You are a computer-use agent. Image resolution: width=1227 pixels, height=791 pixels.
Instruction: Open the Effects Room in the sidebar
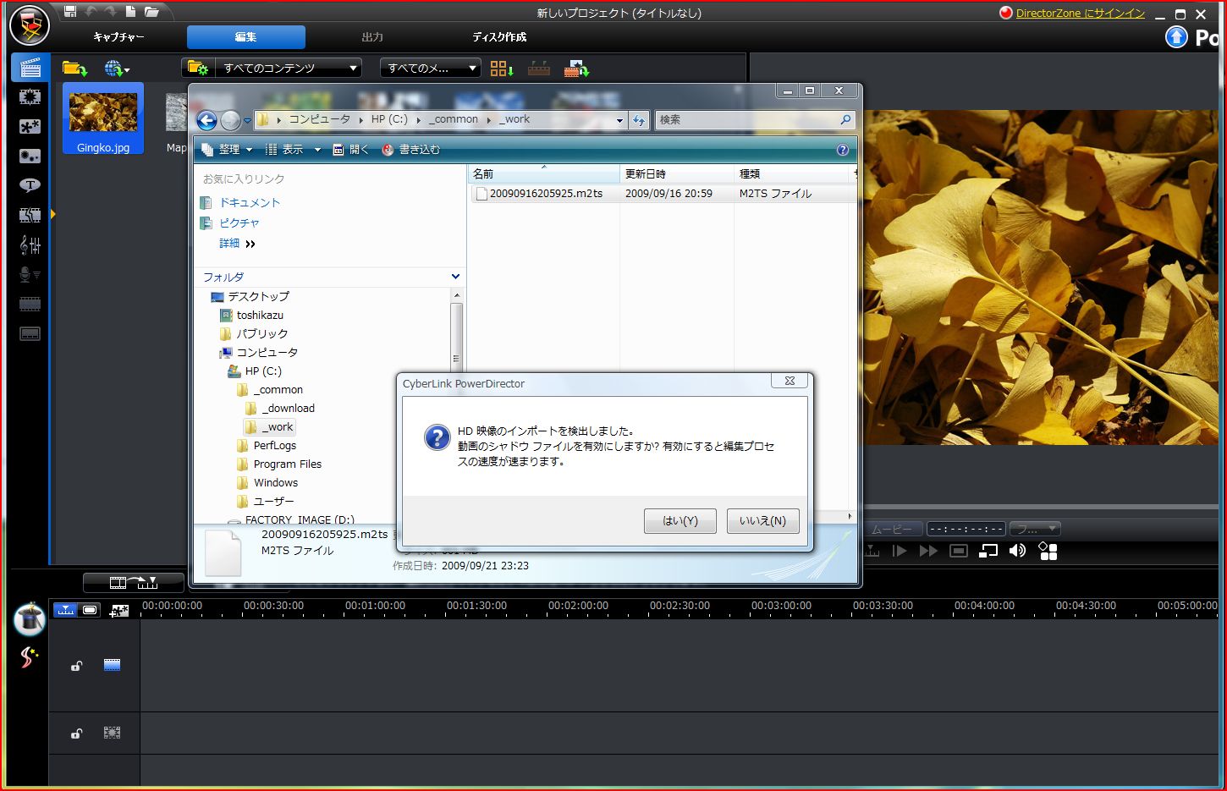click(x=30, y=97)
